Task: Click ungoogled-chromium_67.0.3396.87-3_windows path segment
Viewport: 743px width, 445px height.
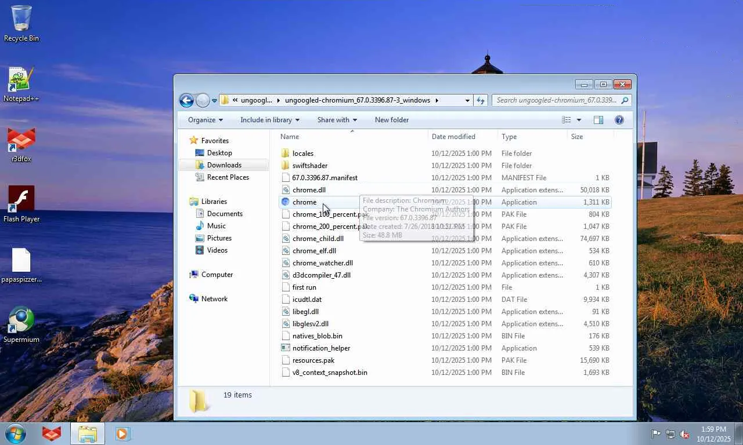Action: [358, 100]
